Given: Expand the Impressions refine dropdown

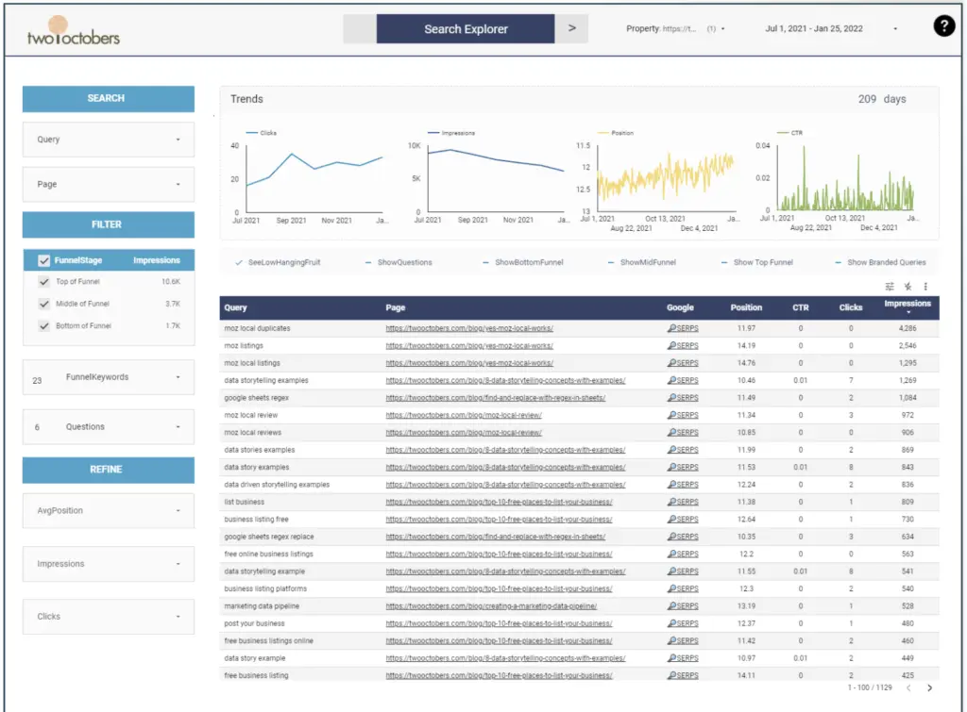Looking at the screenshot, I should (109, 564).
